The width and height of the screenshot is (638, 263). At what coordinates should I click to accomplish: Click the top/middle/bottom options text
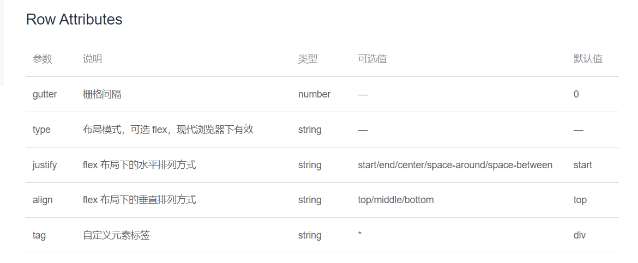click(395, 200)
